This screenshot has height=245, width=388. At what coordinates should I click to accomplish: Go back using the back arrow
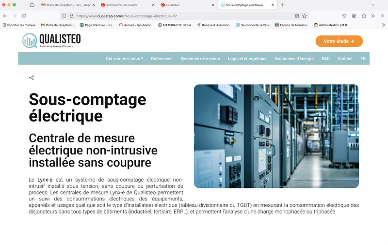(5, 16)
